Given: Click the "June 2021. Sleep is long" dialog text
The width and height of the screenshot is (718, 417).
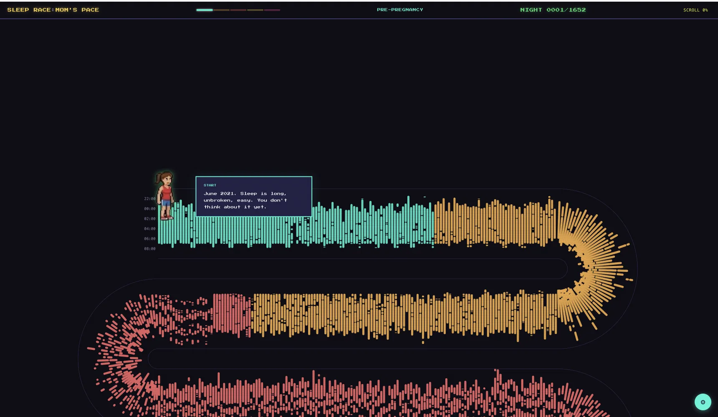Looking at the screenshot, I should point(245,200).
